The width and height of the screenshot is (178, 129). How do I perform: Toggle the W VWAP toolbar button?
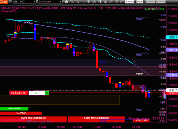(150, 2)
